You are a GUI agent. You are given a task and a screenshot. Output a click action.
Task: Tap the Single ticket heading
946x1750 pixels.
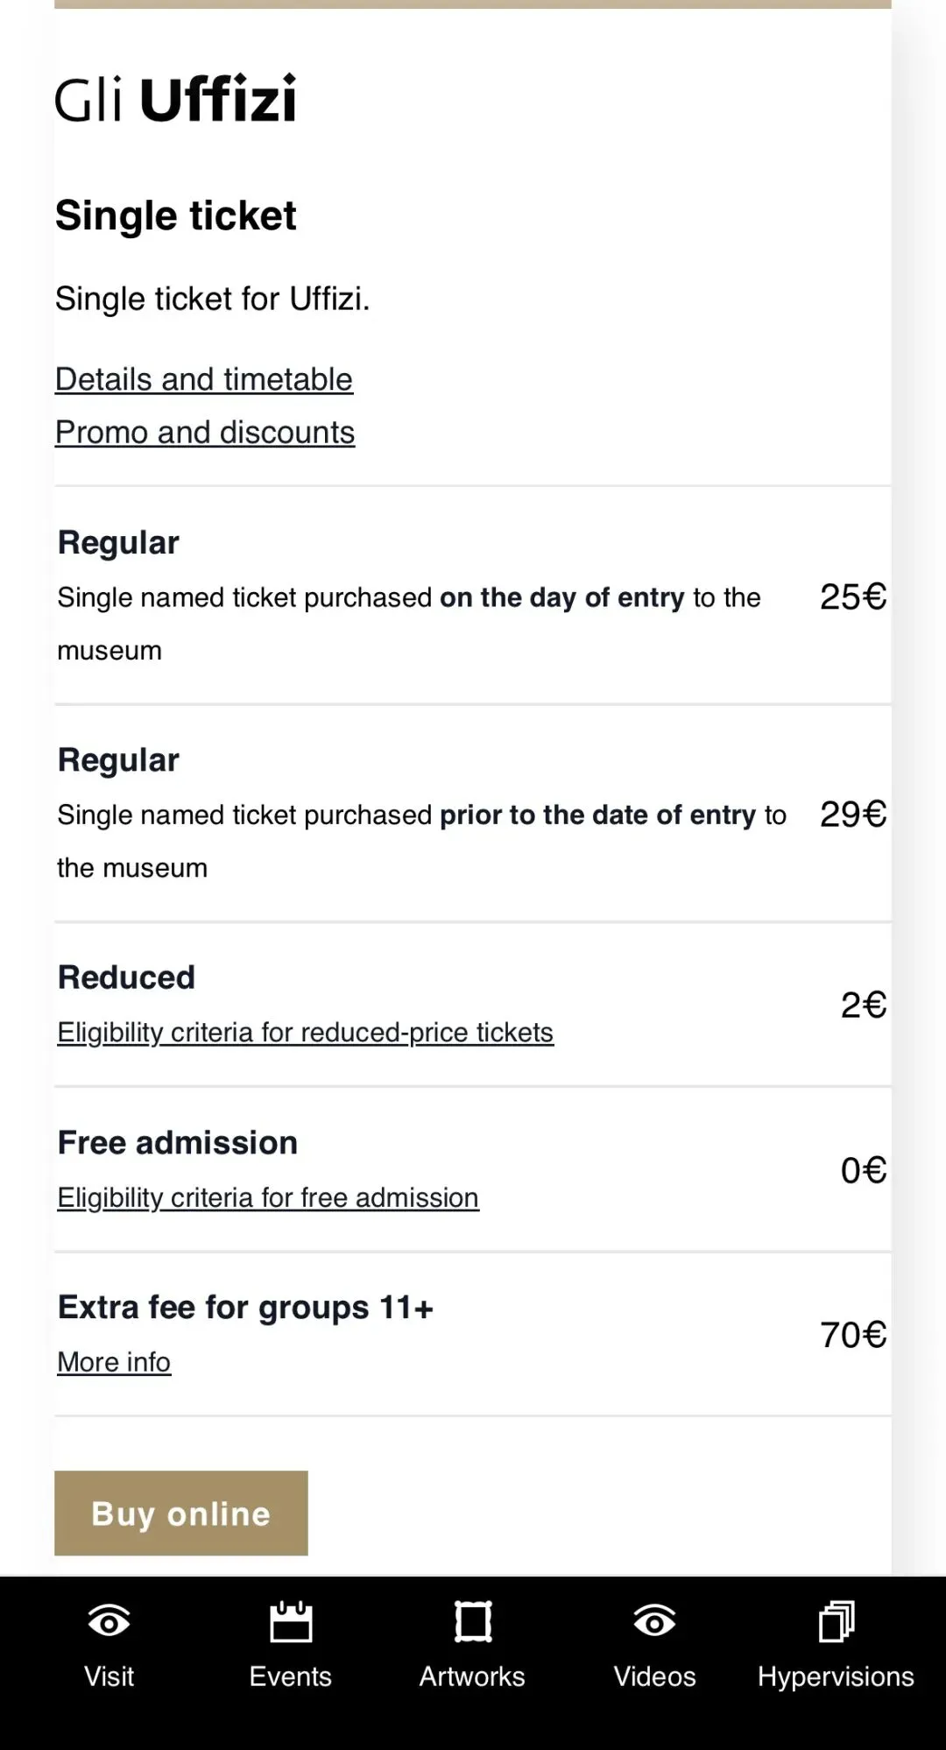(176, 215)
